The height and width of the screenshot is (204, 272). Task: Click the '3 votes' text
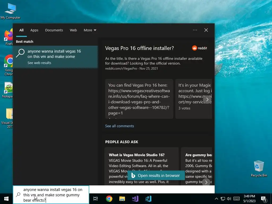click(184, 108)
